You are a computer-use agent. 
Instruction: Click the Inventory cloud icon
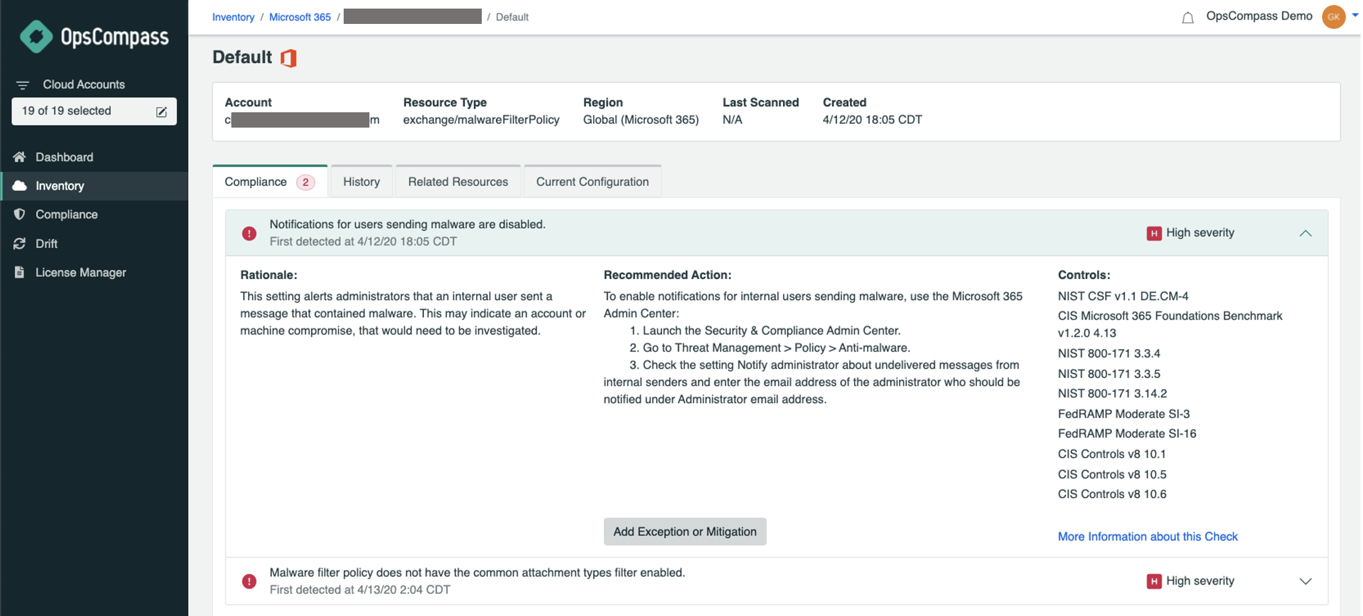[x=20, y=186]
